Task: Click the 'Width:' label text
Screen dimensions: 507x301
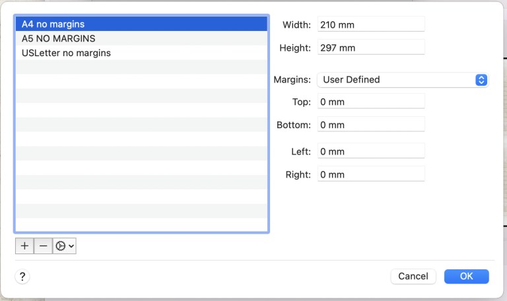Action: click(296, 24)
